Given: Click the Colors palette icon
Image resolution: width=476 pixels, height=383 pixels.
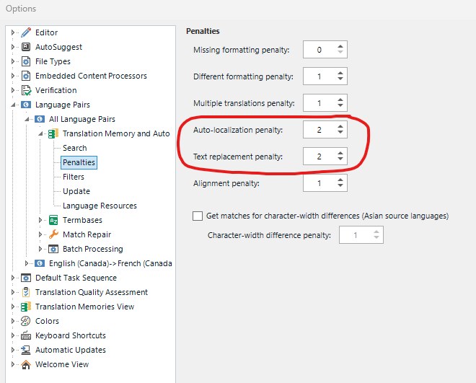Looking at the screenshot, I should pyautogui.click(x=26, y=321).
